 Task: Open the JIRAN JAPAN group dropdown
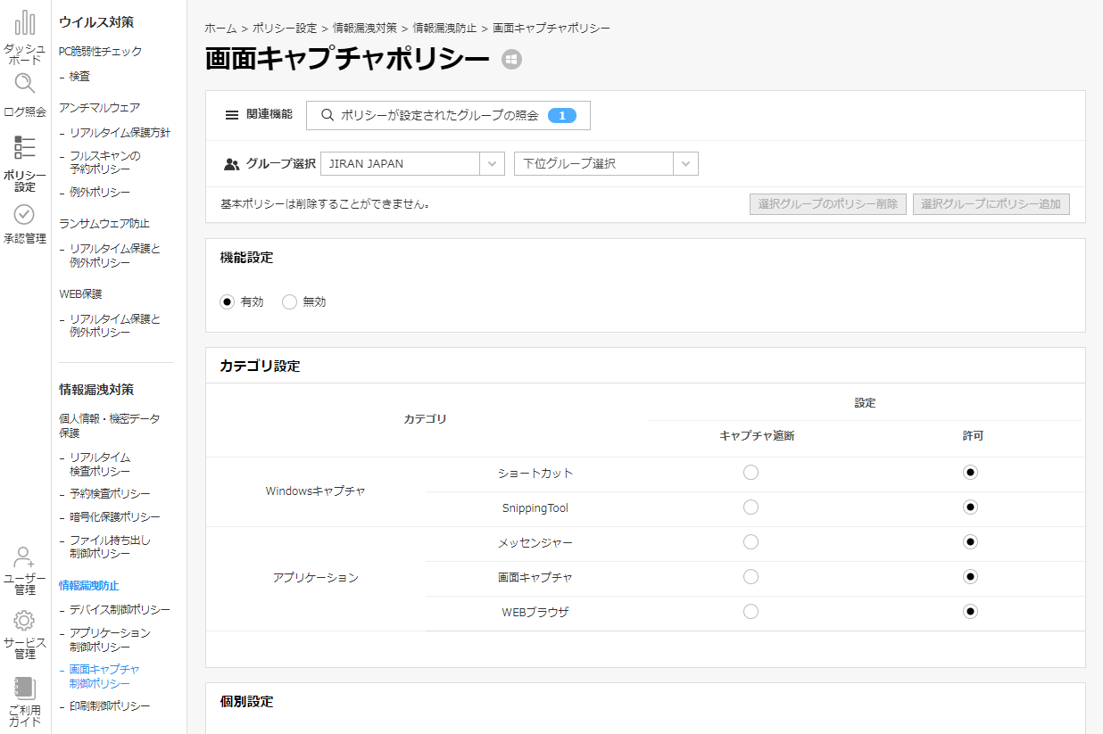(x=490, y=163)
